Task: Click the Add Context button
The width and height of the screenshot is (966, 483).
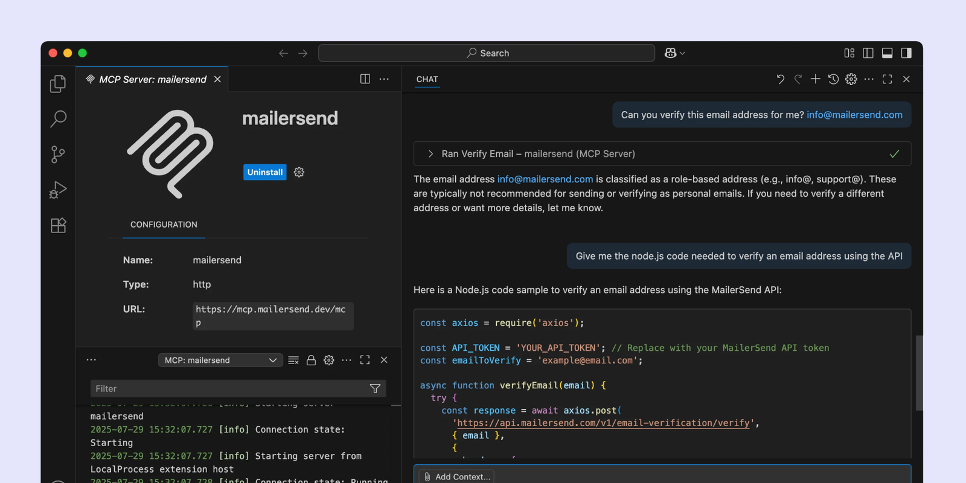Action: [457, 476]
